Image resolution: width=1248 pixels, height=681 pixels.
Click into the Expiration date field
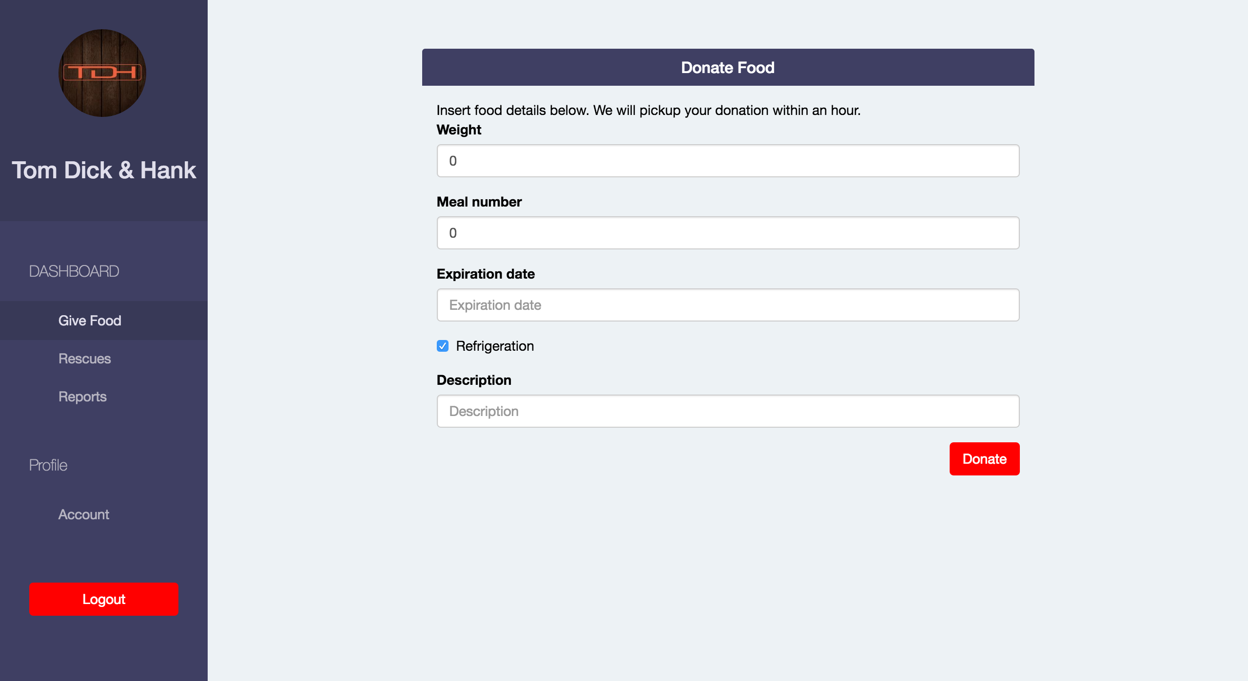coord(728,305)
